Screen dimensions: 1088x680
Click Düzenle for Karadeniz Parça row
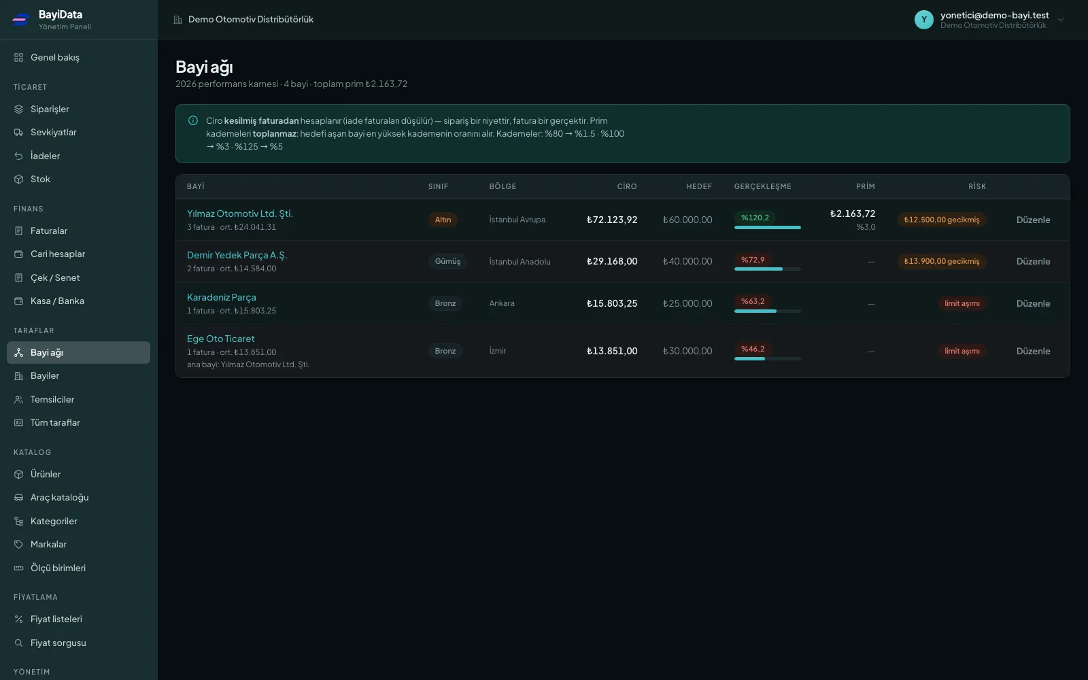click(1033, 303)
